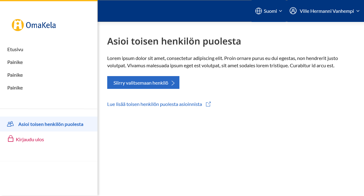This screenshot has height=196, width=364.
Task: Select the first Painike sidebar item
Action: pyautogui.click(x=15, y=62)
